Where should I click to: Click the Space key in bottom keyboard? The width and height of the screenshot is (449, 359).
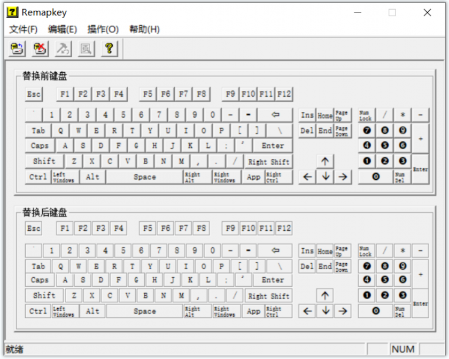[144, 311]
